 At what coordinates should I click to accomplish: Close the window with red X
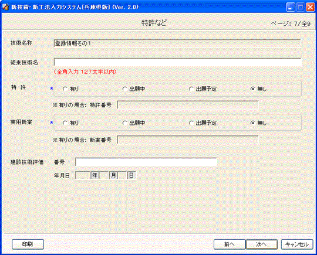point(311,8)
